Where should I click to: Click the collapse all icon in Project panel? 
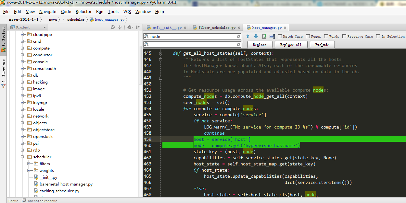pos(120,28)
